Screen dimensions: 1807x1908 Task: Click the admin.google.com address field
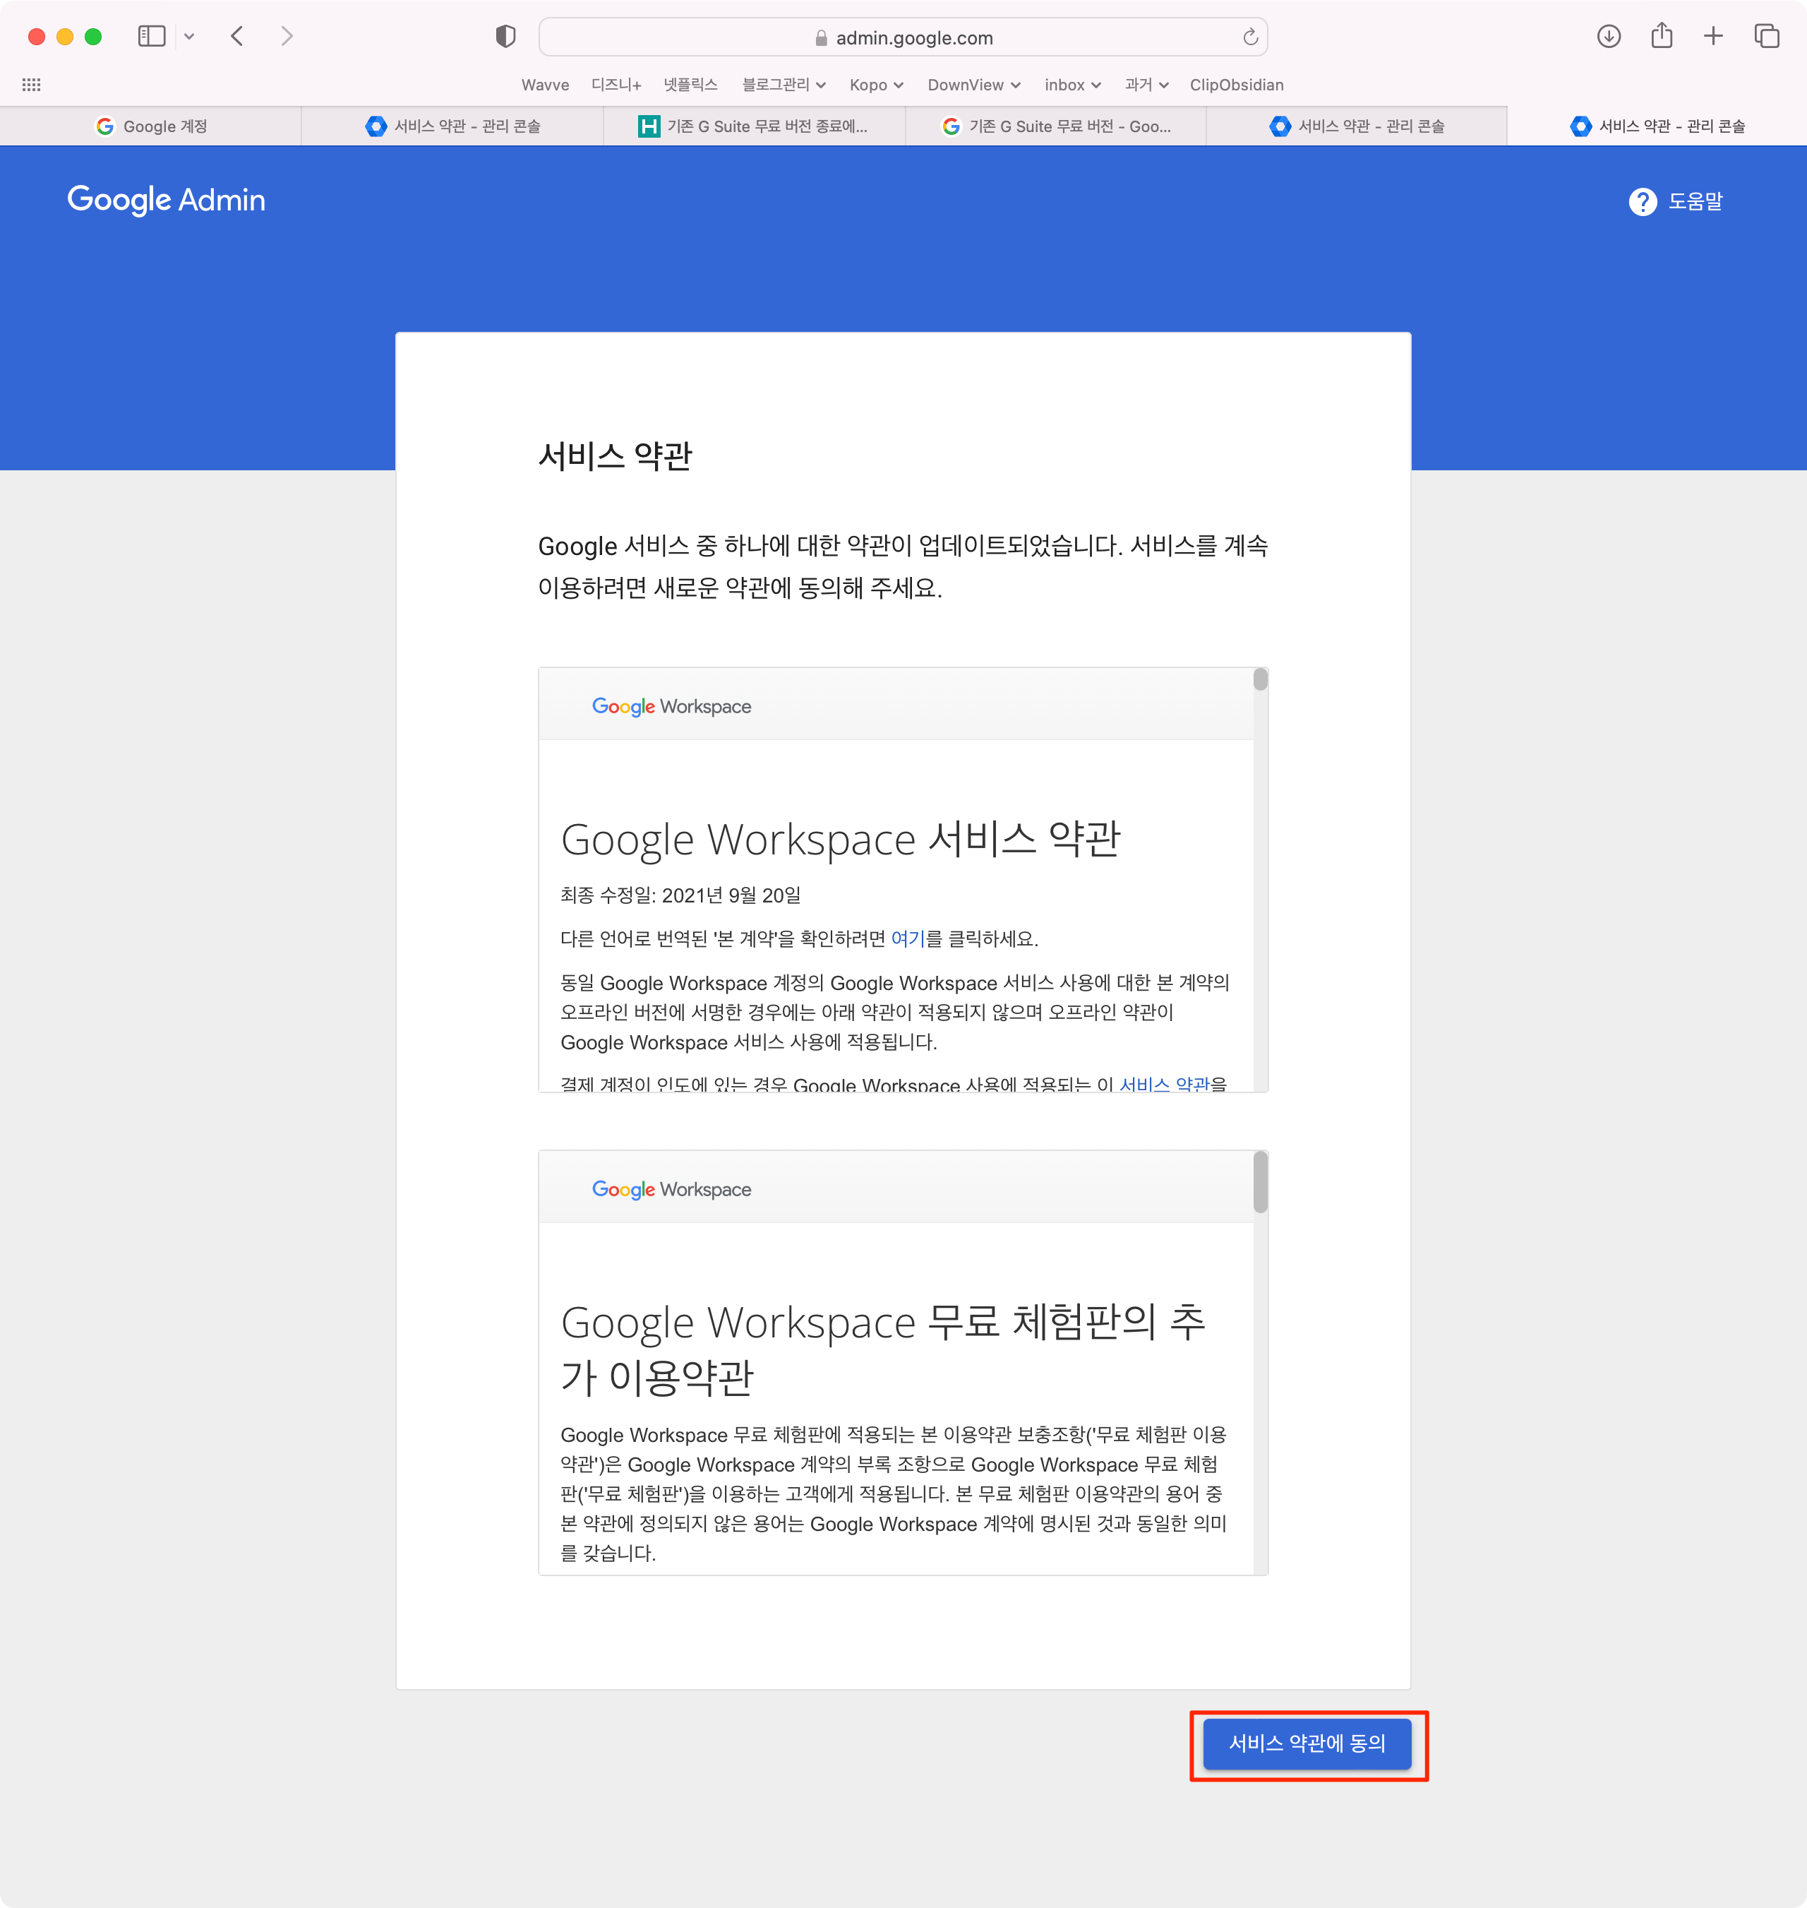tap(903, 37)
